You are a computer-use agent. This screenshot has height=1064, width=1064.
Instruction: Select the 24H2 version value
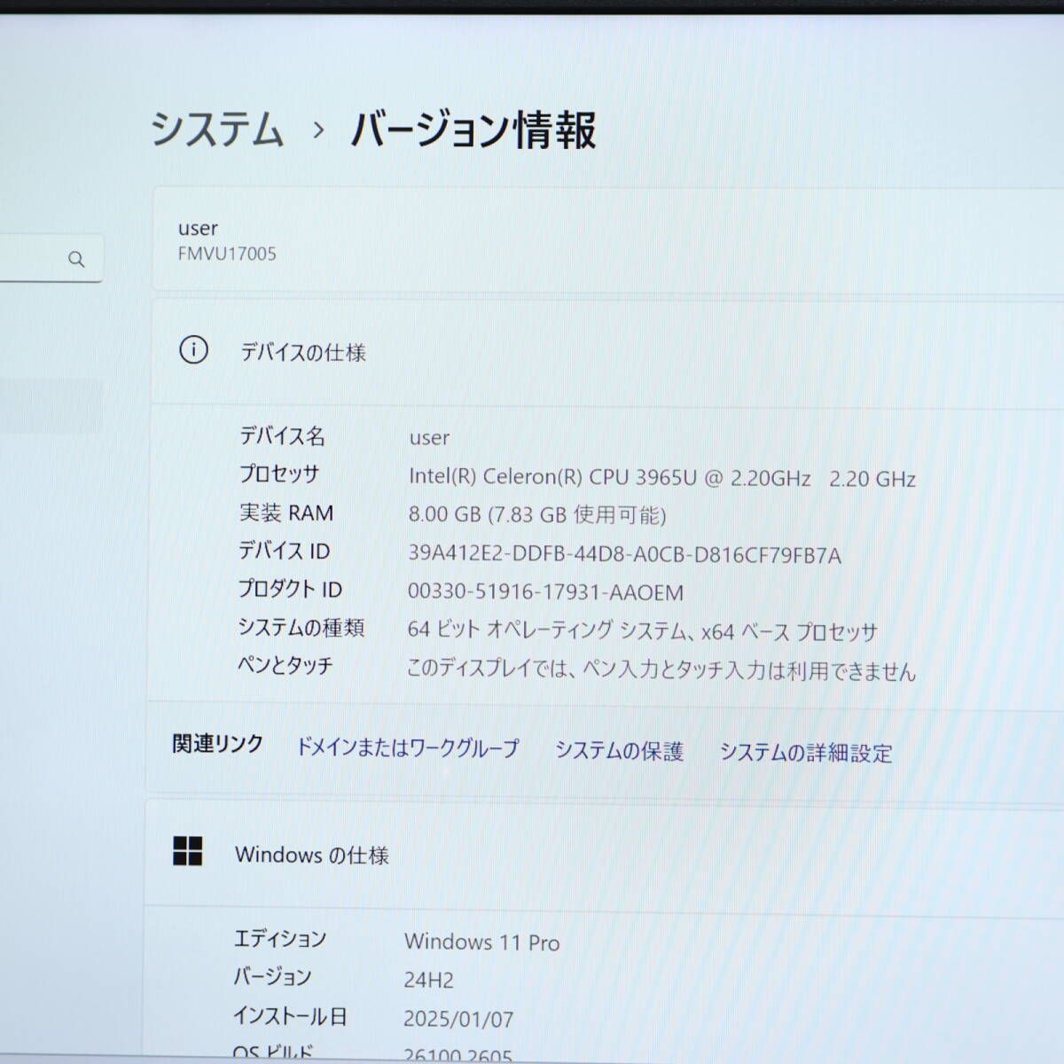tap(428, 980)
